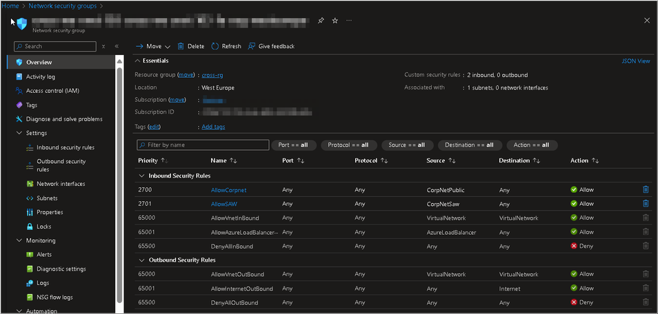Collapse the Essentials section
658x314 pixels.
point(138,61)
